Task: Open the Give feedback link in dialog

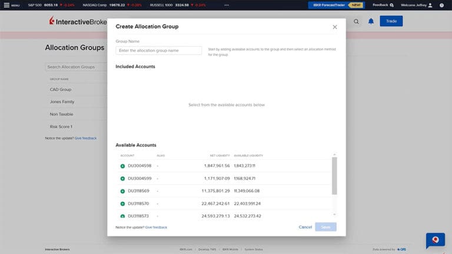Action: click(156, 227)
